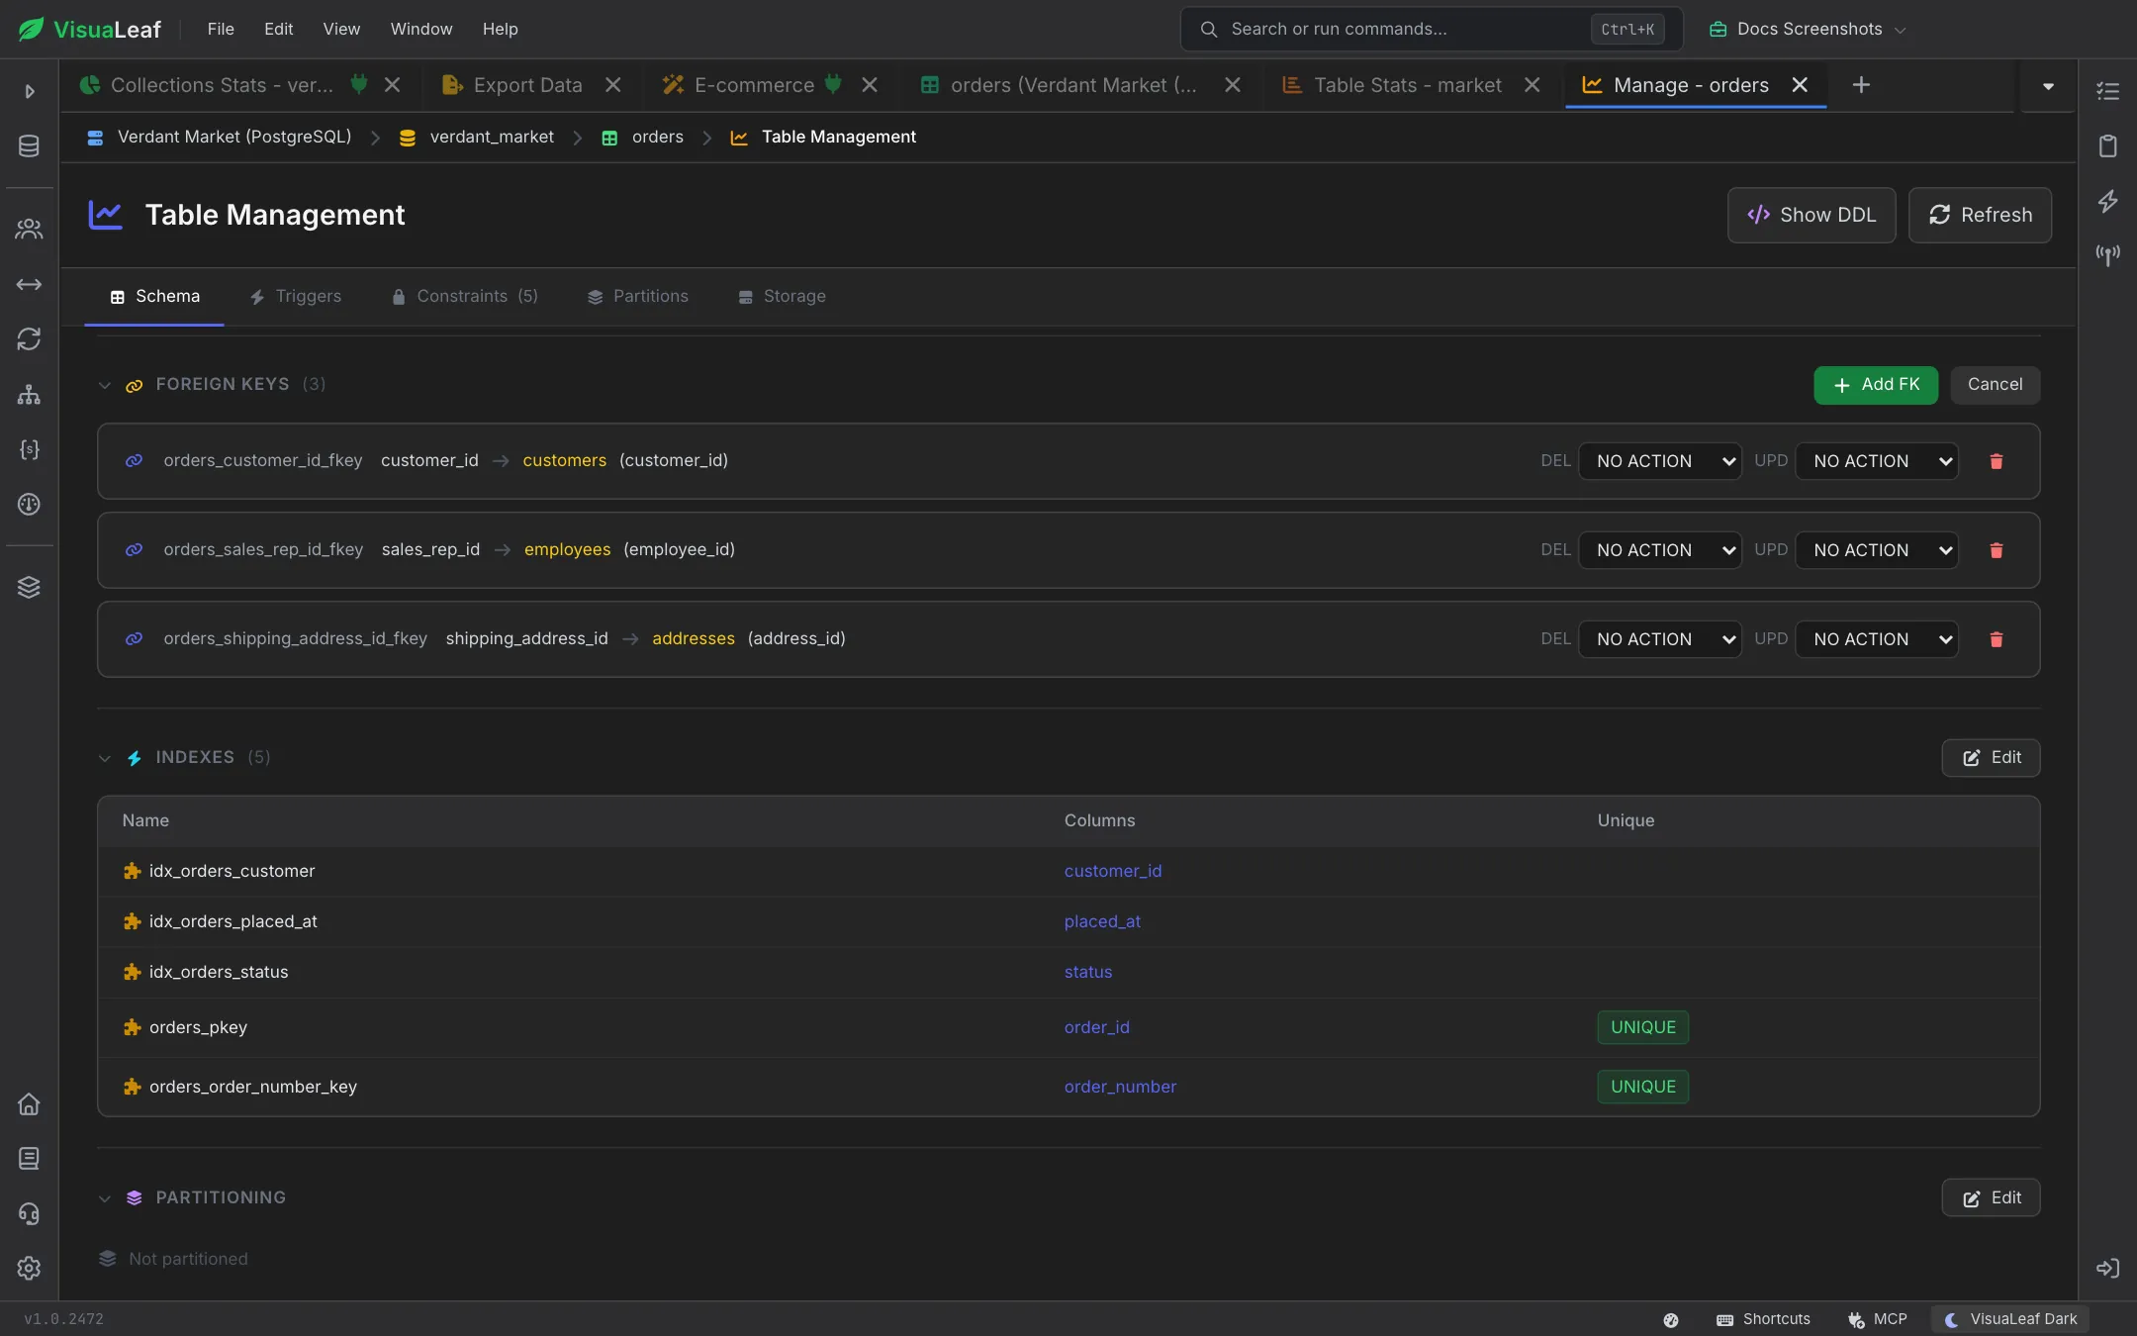Open the task list icon on right panel

tap(2107, 92)
